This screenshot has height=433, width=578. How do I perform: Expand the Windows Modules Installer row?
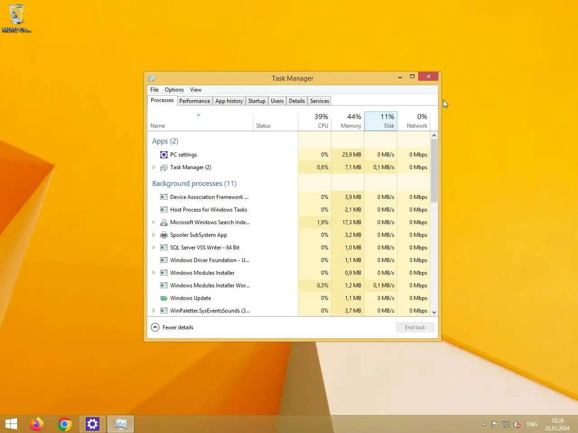click(x=154, y=273)
